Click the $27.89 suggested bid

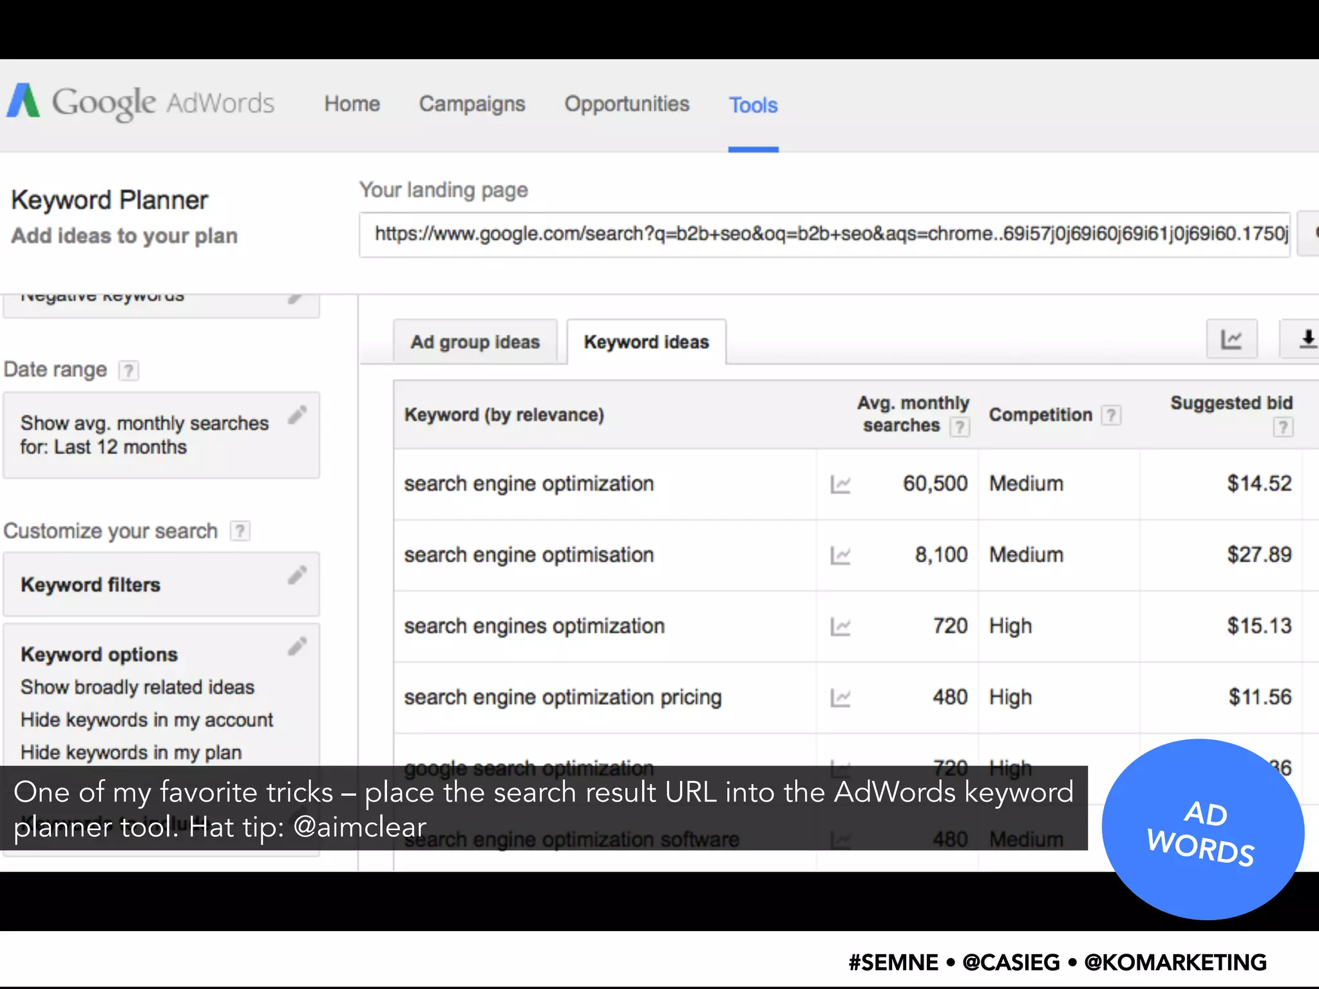click(x=1259, y=554)
